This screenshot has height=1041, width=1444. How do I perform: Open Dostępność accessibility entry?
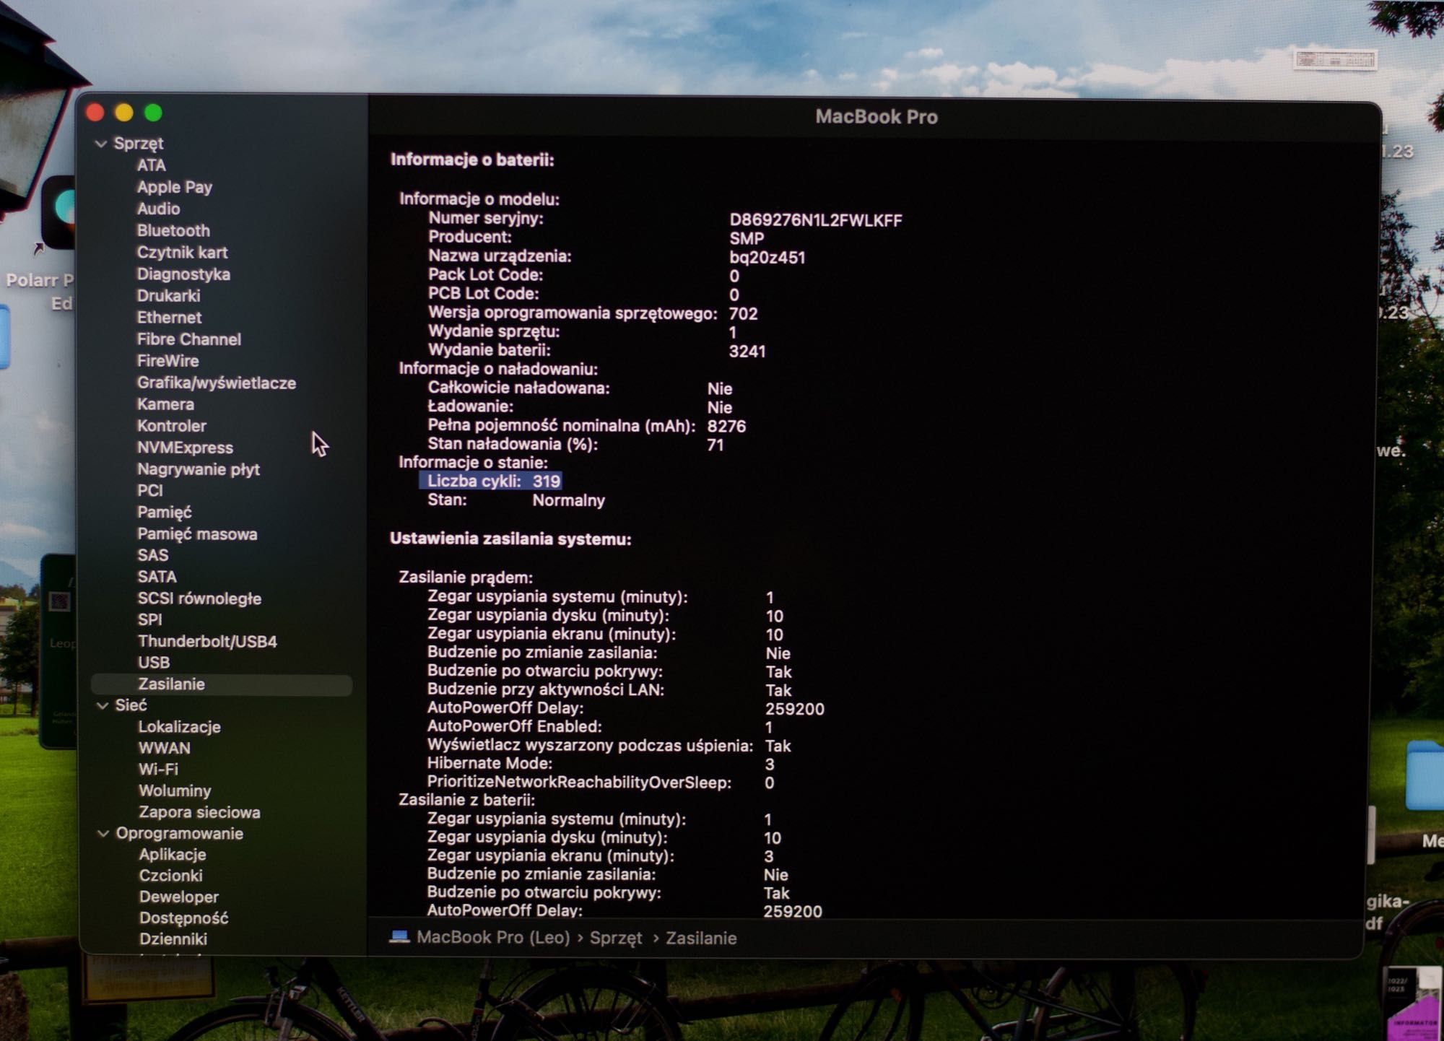pyautogui.click(x=183, y=918)
